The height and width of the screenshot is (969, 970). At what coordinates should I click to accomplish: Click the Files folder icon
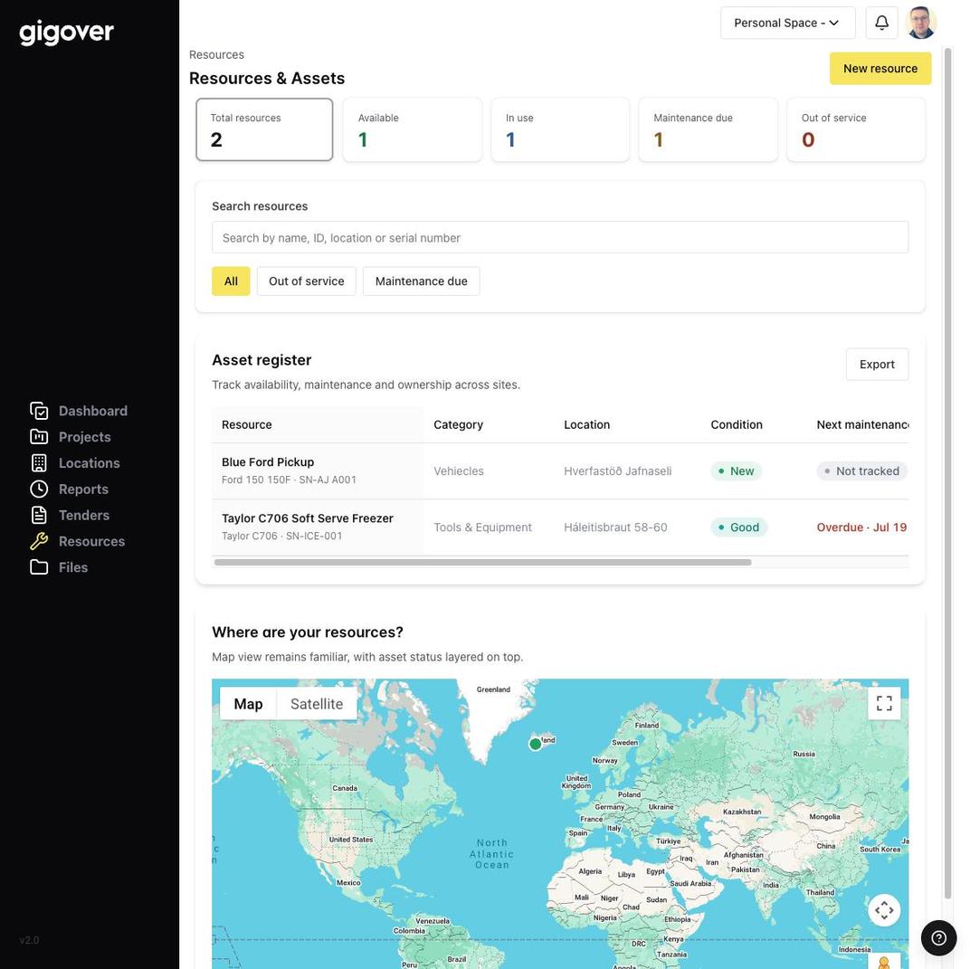pos(39,567)
